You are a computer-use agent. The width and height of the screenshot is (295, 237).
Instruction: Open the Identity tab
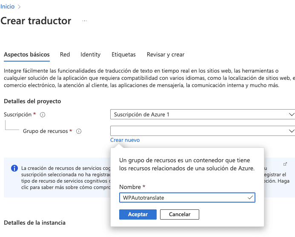click(91, 55)
